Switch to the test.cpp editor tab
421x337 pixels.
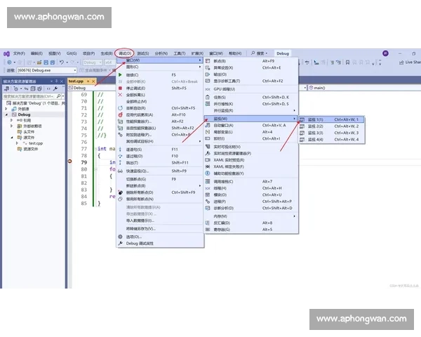point(76,81)
